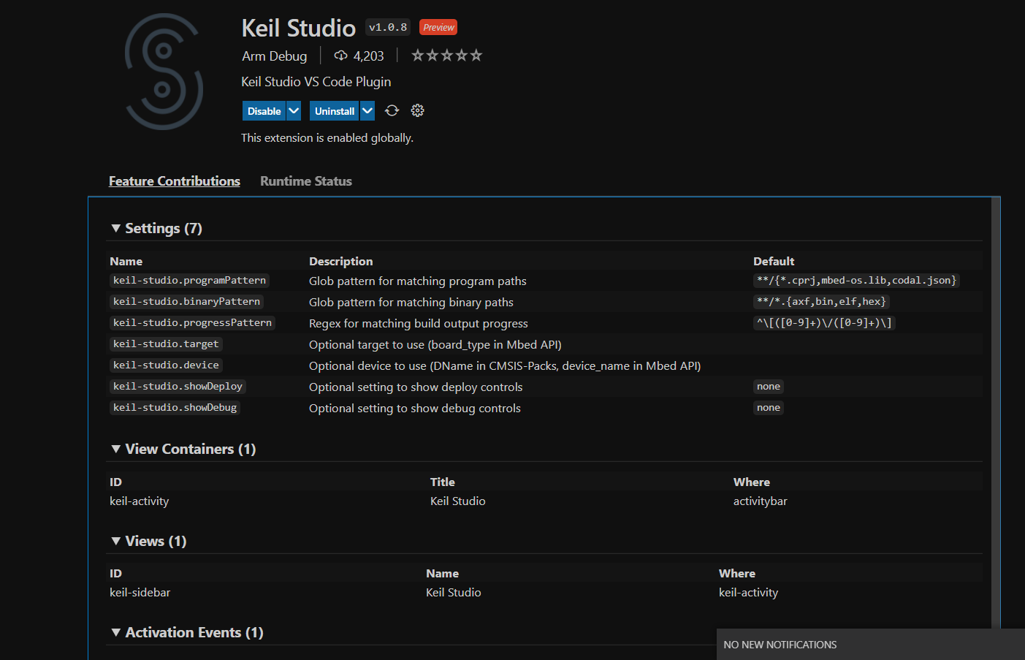Click the NO NEW NOTIFICATIONS label
1025x660 pixels.
[x=780, y=645]
